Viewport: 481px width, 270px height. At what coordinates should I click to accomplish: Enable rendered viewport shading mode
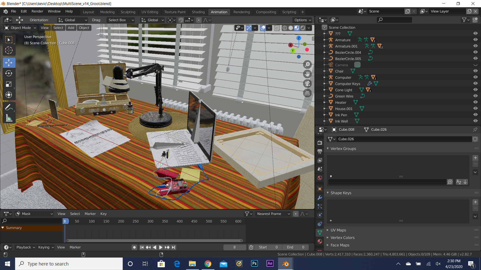(303, 28)
